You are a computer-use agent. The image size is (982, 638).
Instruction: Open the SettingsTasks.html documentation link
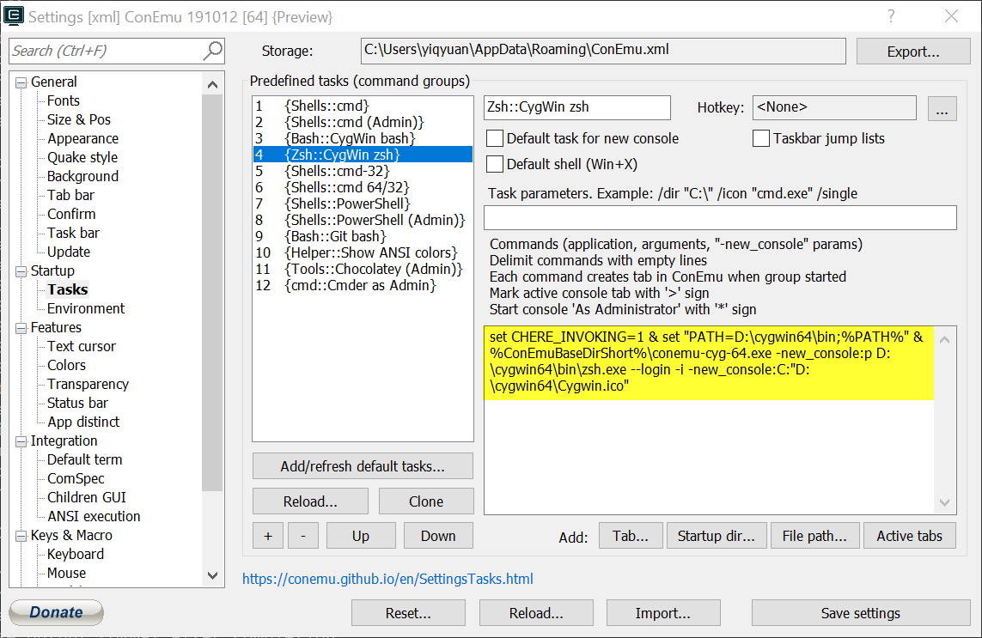coord(387,579)
